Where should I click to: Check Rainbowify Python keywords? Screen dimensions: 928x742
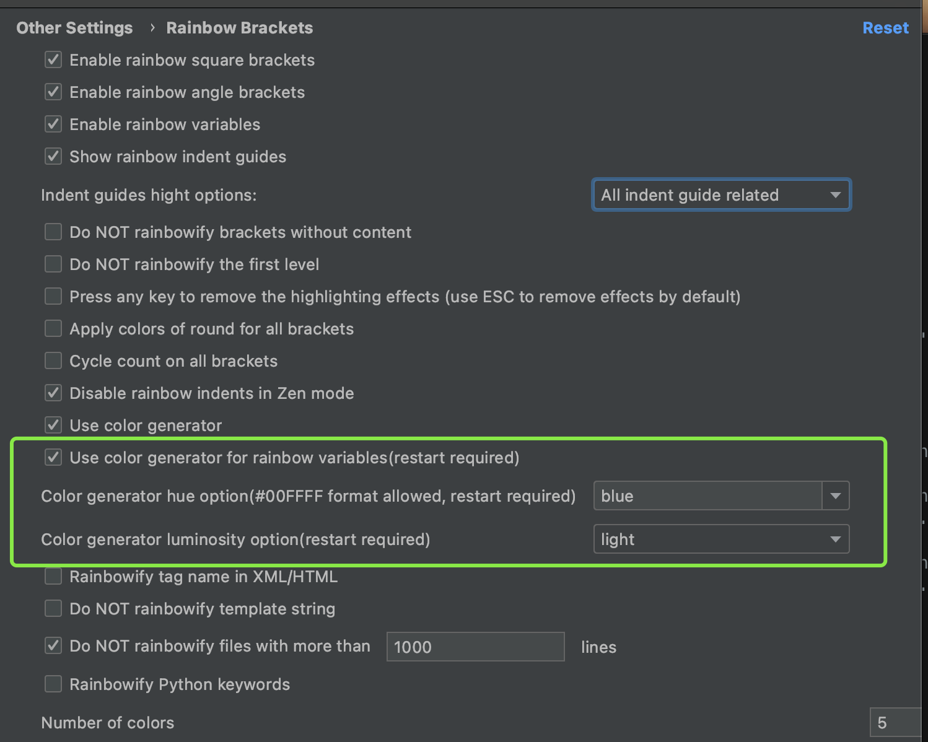tap(53, 684)
